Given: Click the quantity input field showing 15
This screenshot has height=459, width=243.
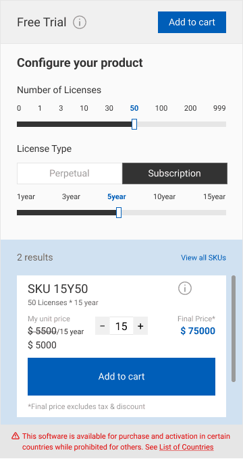Looking at the screenshot, I should click(122, 326).
